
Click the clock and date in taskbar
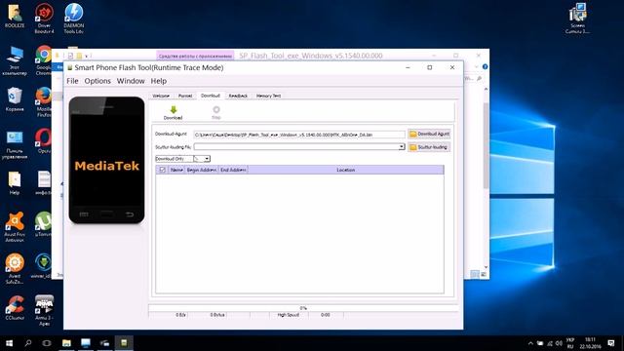591,343
